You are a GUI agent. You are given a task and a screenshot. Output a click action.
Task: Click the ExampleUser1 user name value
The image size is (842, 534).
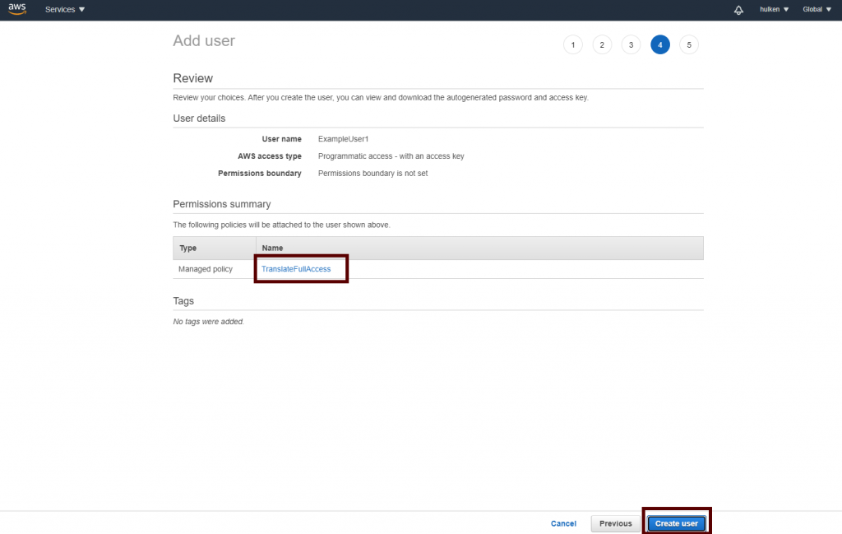click(x=344, y=139)
